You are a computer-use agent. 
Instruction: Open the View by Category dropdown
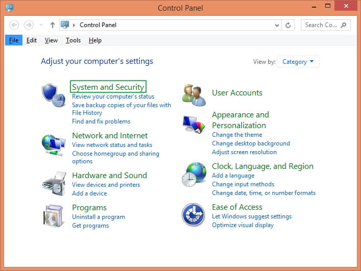[298, 62]
